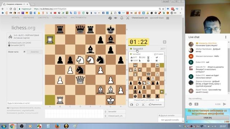Screen dimensions: 230x129
Task: Focus the lichess chat input field
Action: coord(24,103)
